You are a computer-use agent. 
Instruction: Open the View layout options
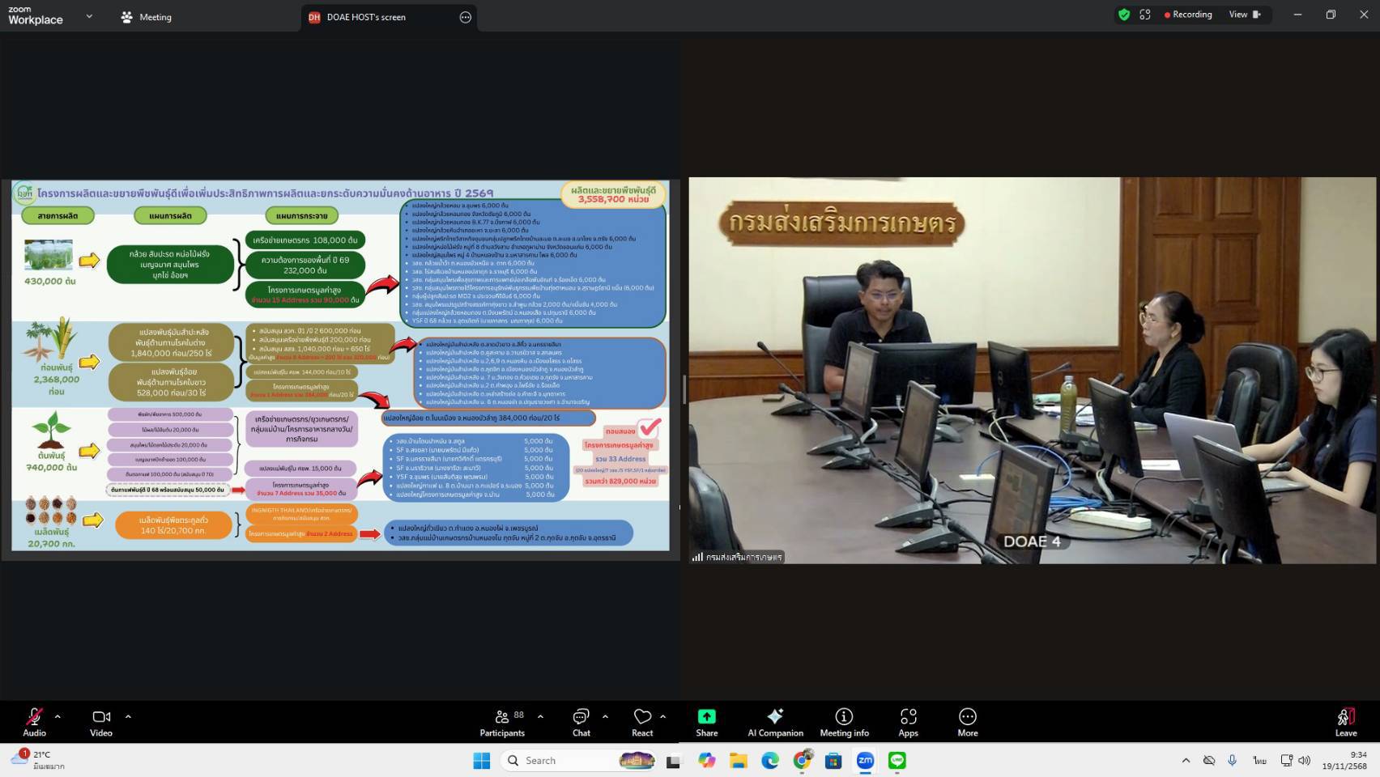[1244, 15]
